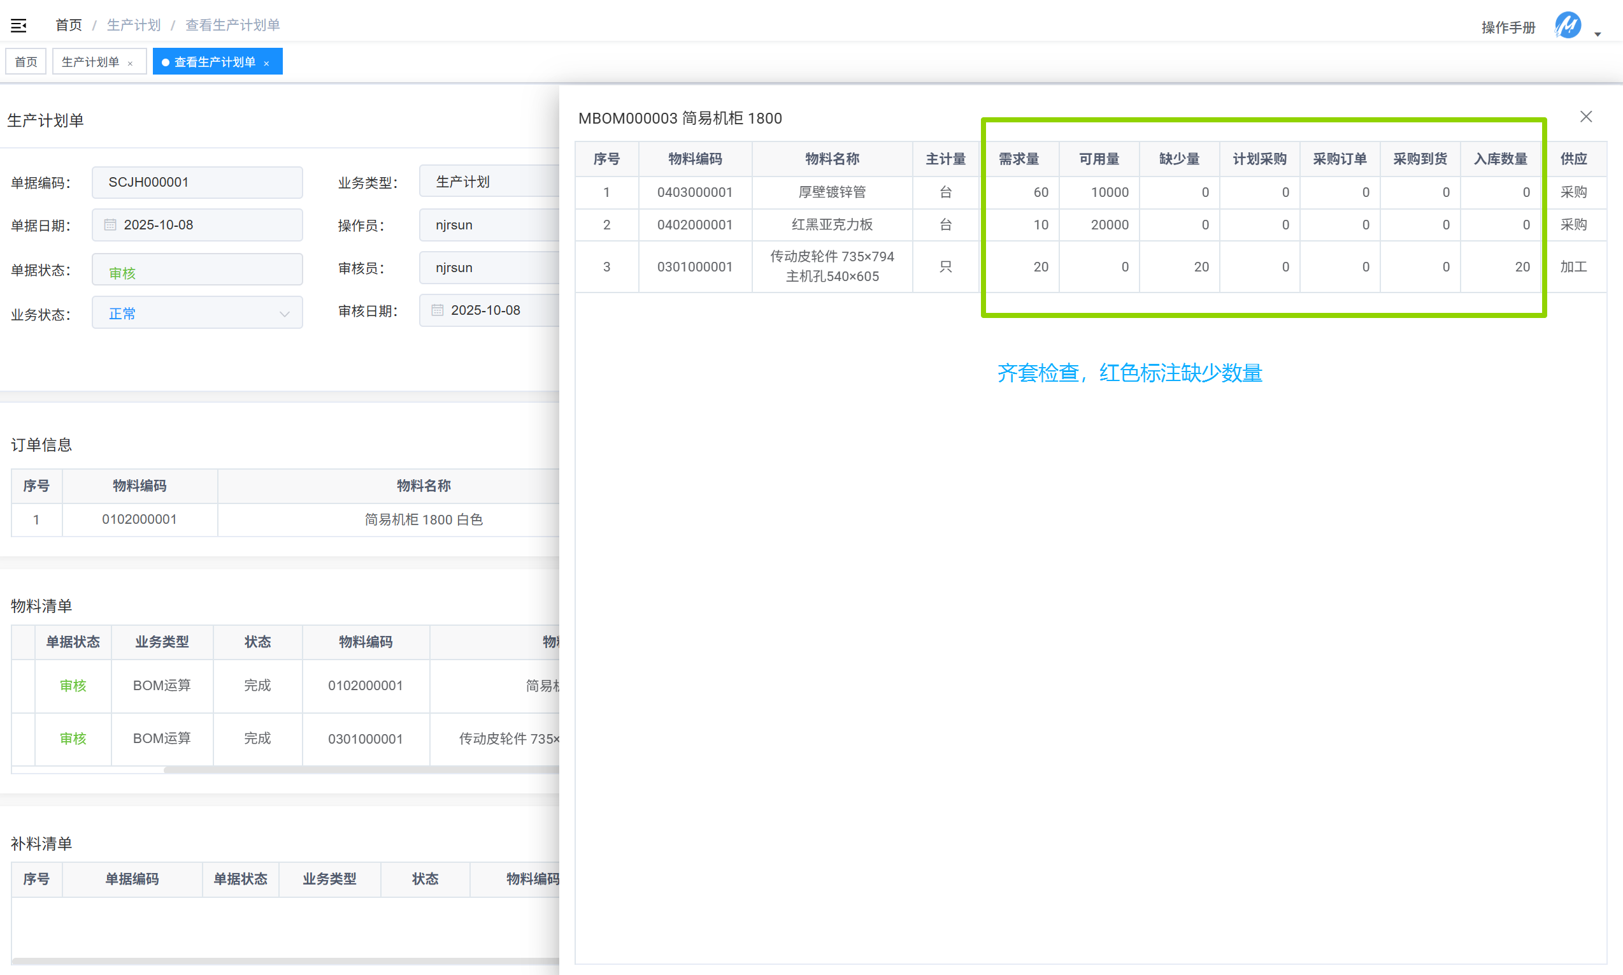1623x975 pixels.
Task: Open 操作手册 link
Action: coord(1508,27)
